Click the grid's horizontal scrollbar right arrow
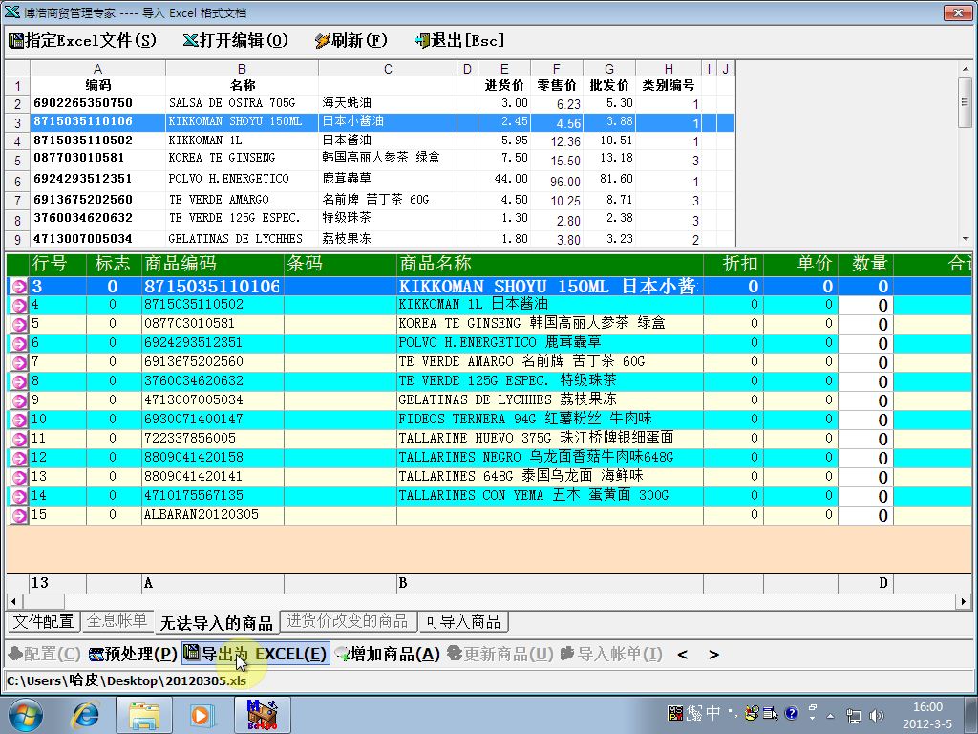 click(x=964, y=602)
